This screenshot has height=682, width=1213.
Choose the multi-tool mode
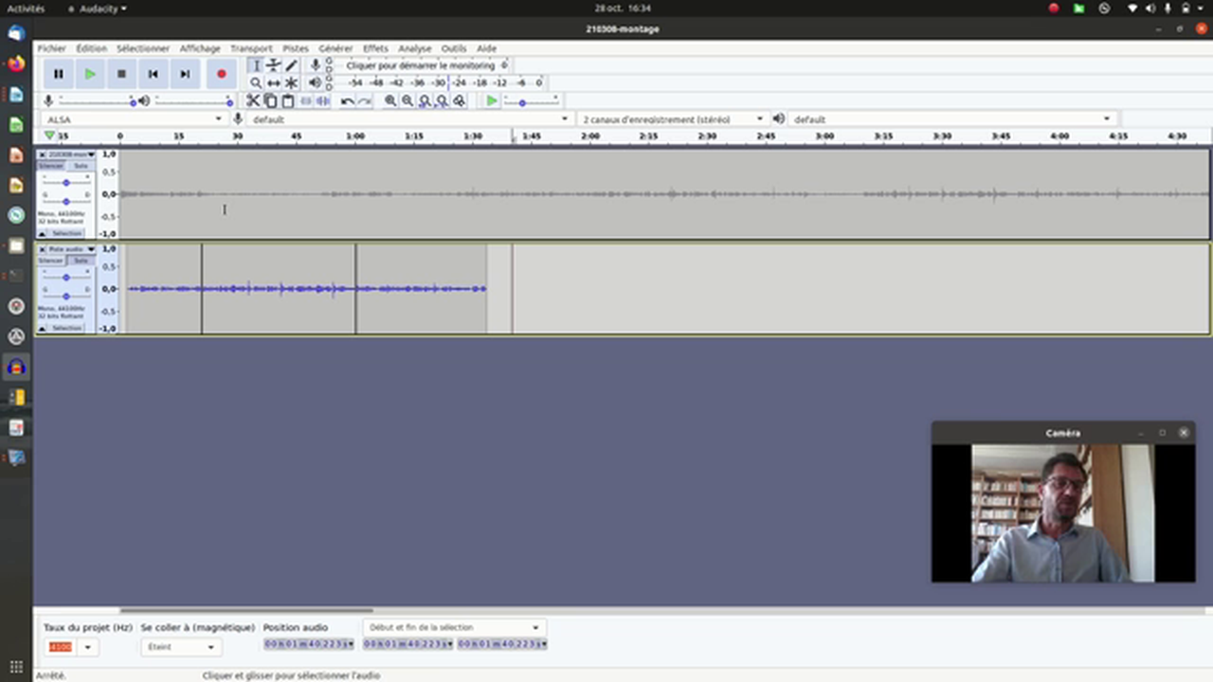[291, 82]
